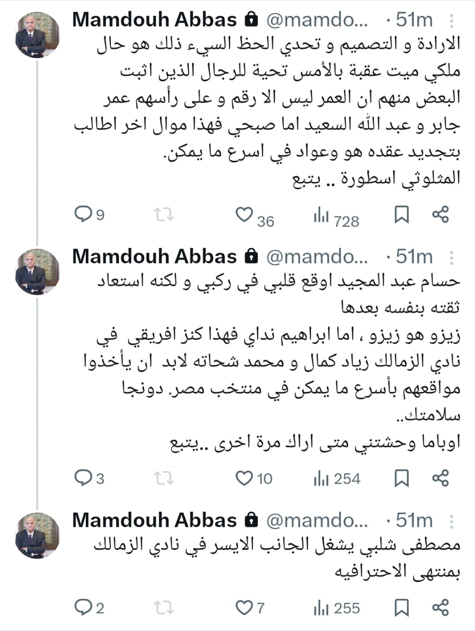Reply to the tweet with 3 replies
The height and width of the screenshot is (631, 475).
point(83,478)
